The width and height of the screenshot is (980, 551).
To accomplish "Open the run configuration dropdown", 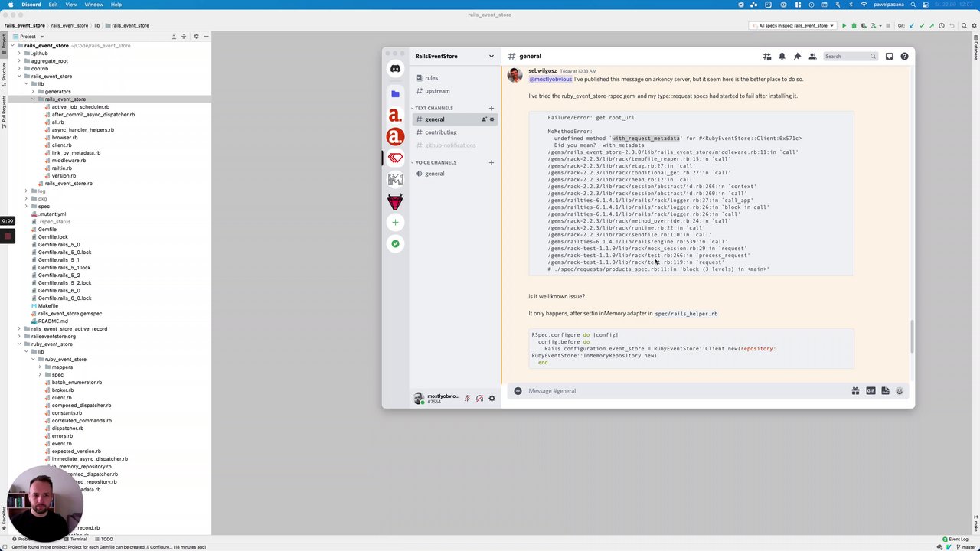I will coord(794,25).
